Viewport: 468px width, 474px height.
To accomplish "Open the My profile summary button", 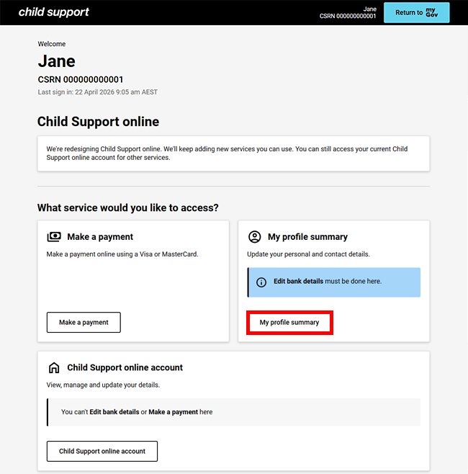I will coord(289,323).
